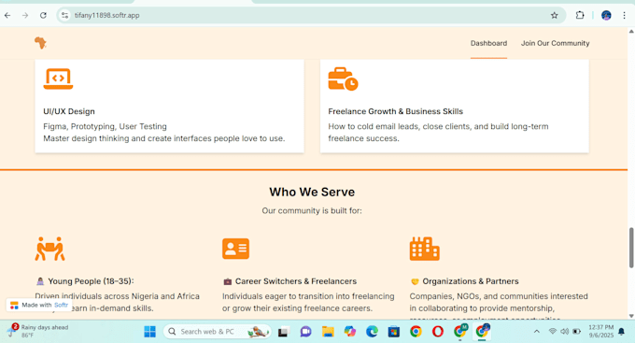Click the Career Switchers ID card icon
The width and height of the screenshot is (635, 343).
point(235,249)
